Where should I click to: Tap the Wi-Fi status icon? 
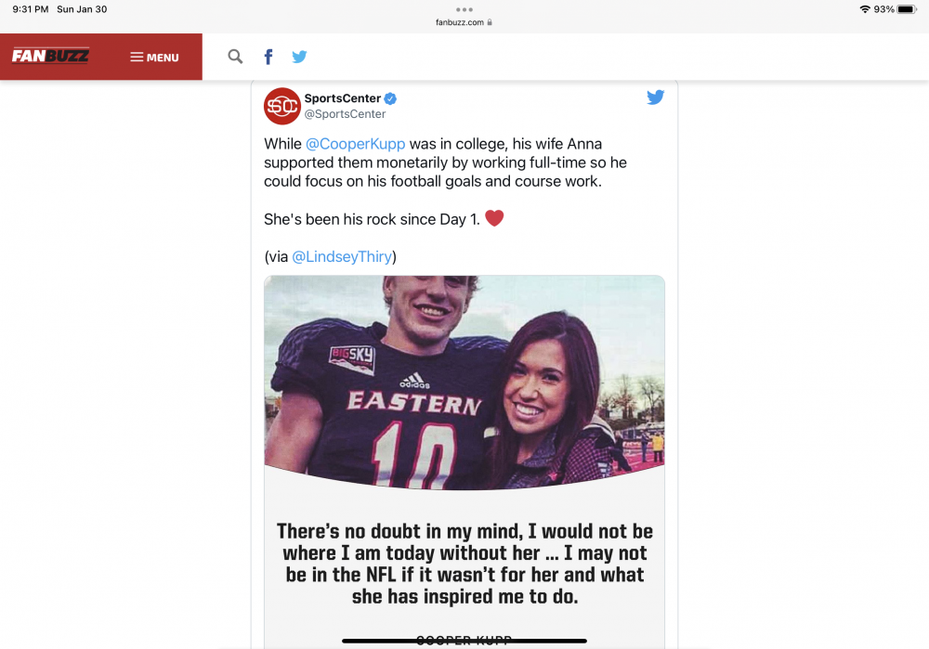click(865, 9)
